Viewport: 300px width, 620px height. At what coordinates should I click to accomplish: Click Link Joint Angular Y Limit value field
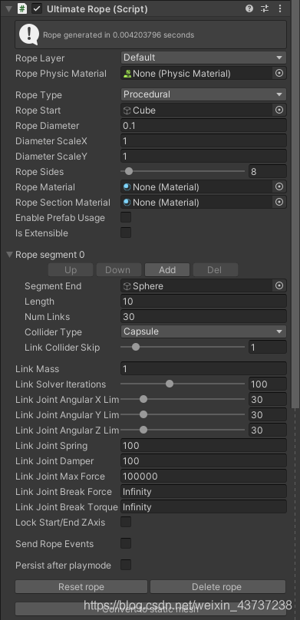[268, 415]
